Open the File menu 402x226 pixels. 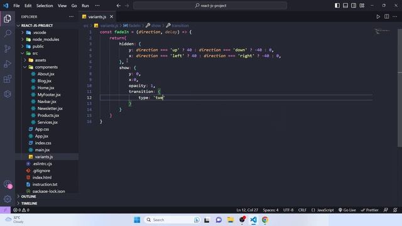click(x=16, y=6)
